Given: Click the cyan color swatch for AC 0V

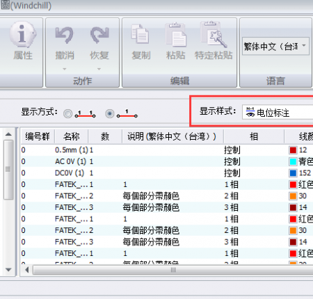Looking at the screenshot, I should pos(293,161).
